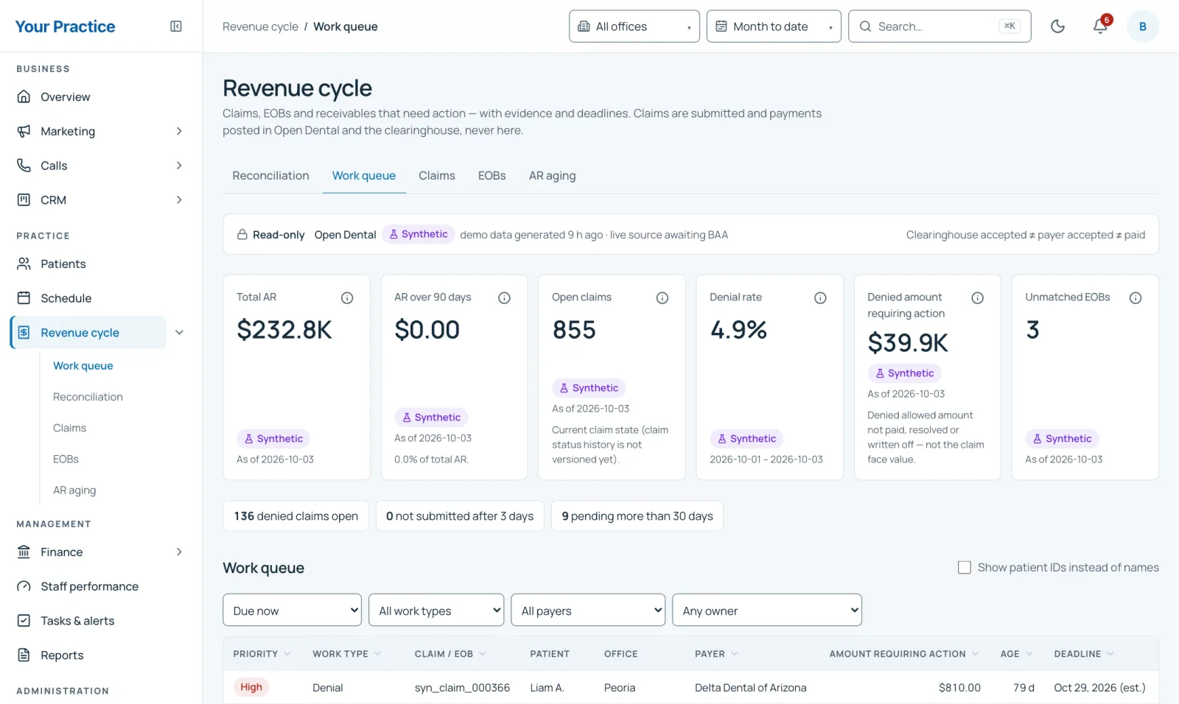Expand the Marketing sidebar chevron

(179, 131)
